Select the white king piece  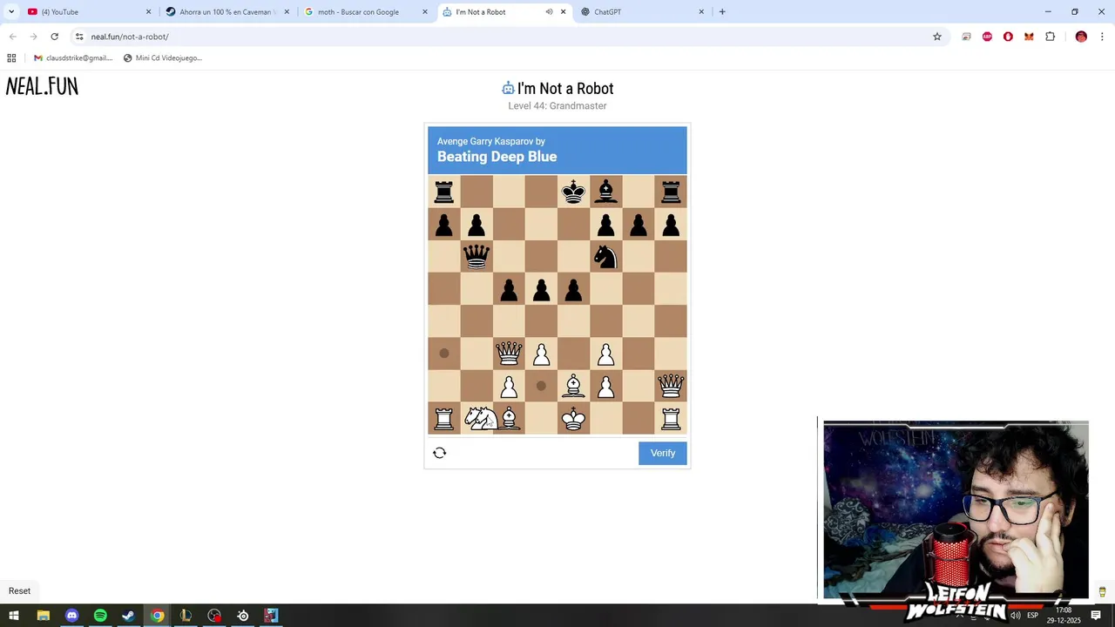point(573,418)
